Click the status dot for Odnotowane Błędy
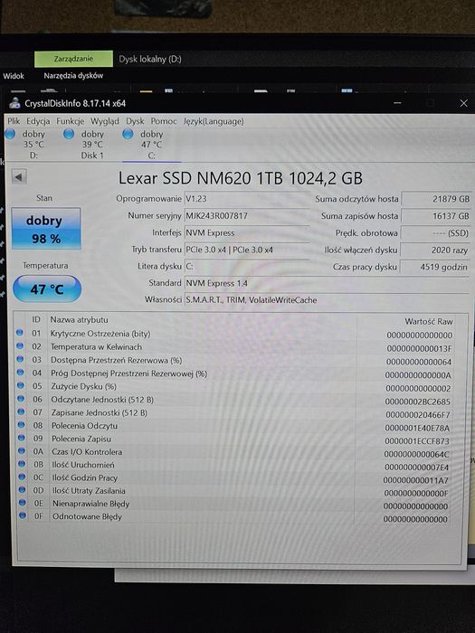This screenshot has width=475, height=633. click(x=23, y=515)
